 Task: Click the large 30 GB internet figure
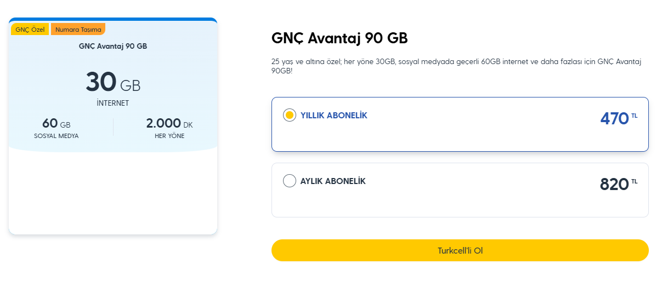[113, 83]
